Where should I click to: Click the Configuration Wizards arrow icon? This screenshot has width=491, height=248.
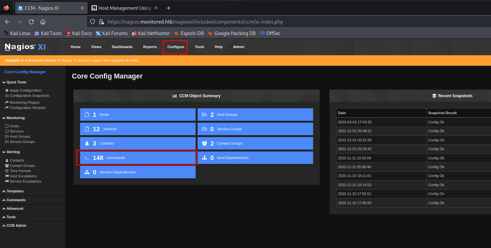pyautogui.click(x=7, y=108)
